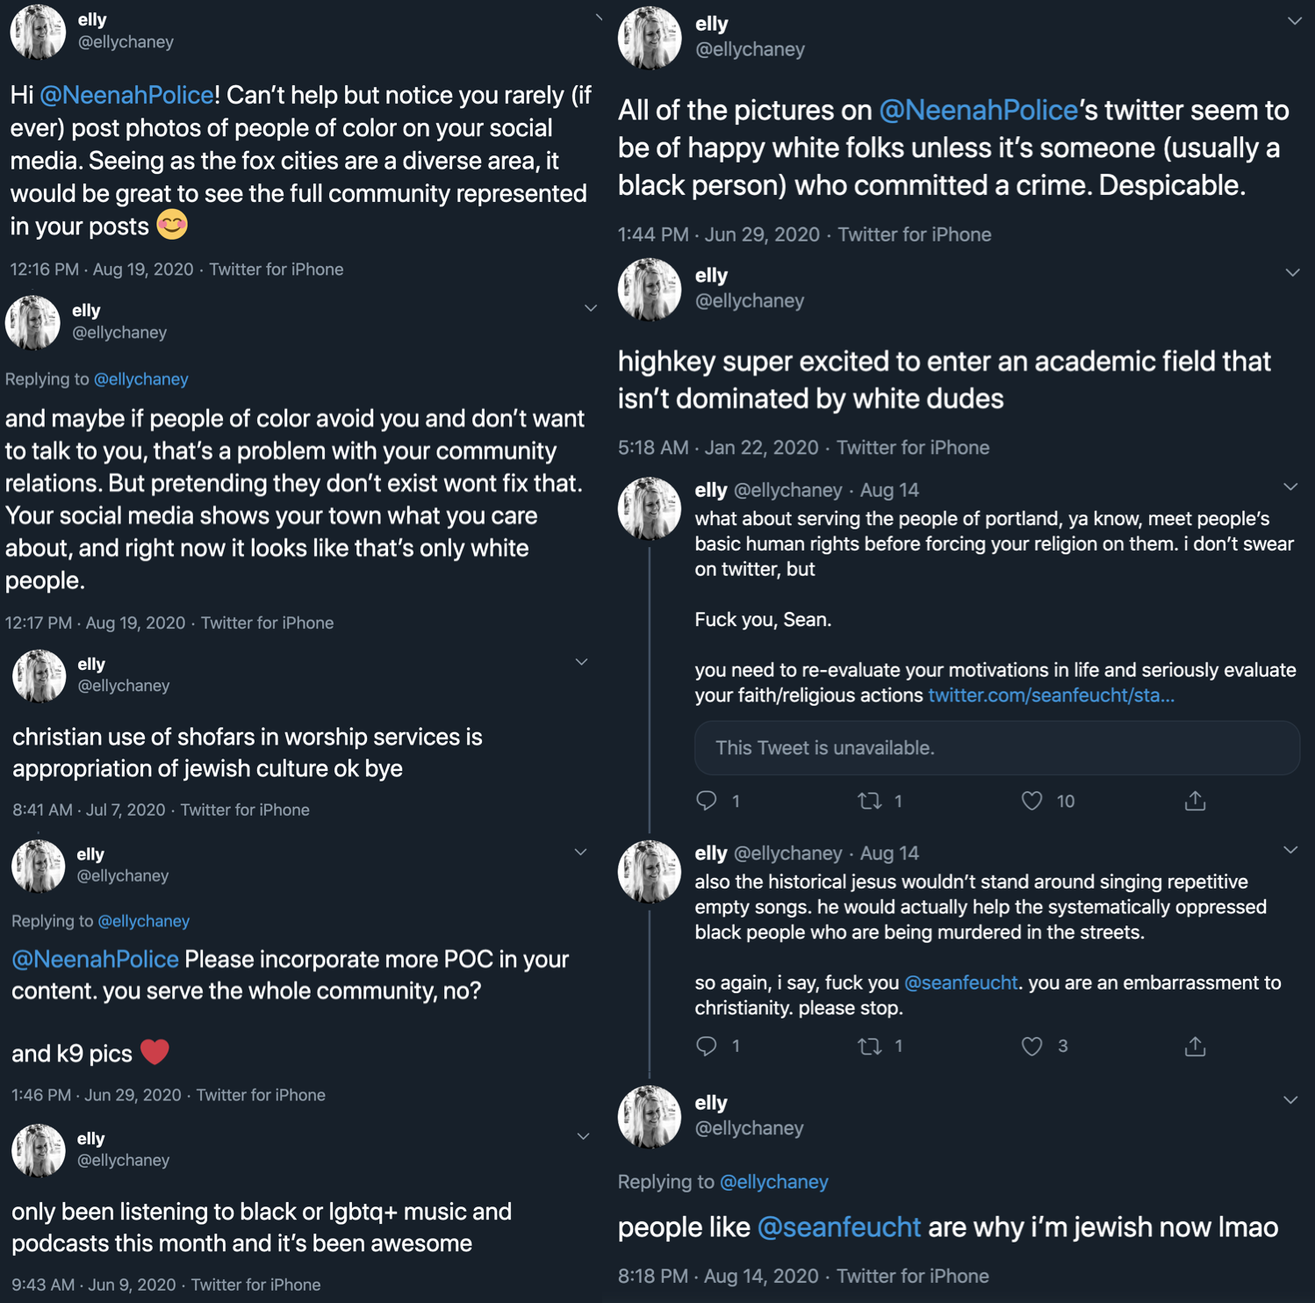Viewport: 1315px width, 1303px height.
Task: Open the 'This Tweet is unavailable' quote box
Action: coord(996,748)
